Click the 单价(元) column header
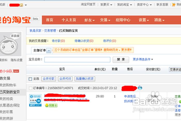The height and width of the screenshot is (121, 181). tap(100, 69)
